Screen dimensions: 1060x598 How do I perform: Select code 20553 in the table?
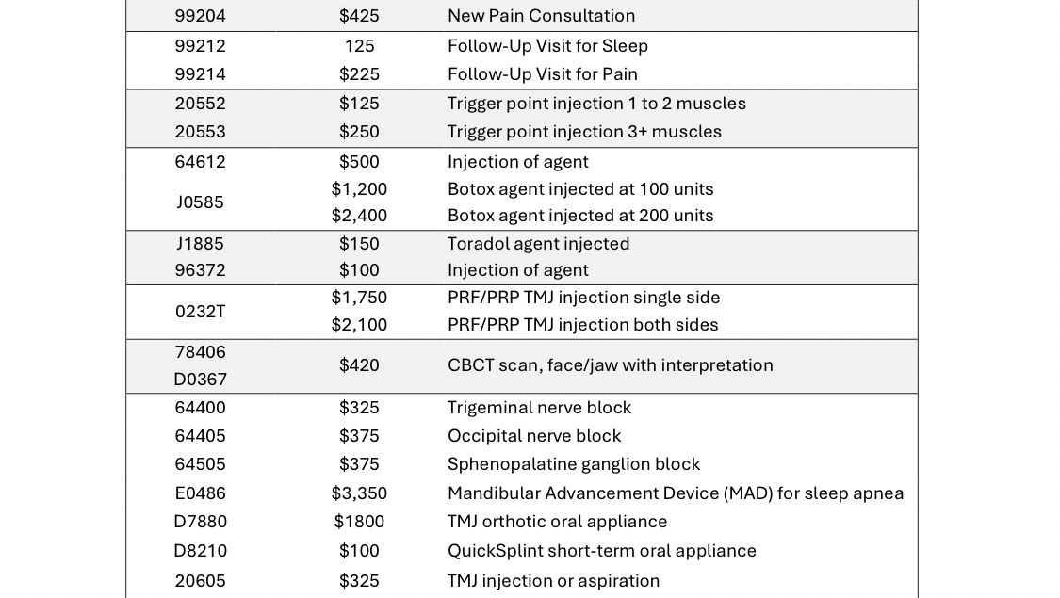point(200,132)
